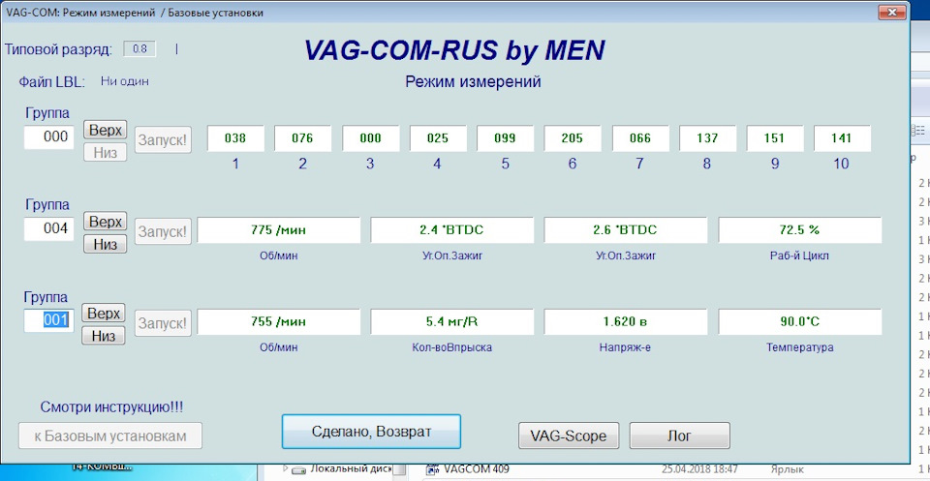Viewport: 930px width, 481px height.
Task: Click the Кол-воВпрыска label
Action: 452,347
